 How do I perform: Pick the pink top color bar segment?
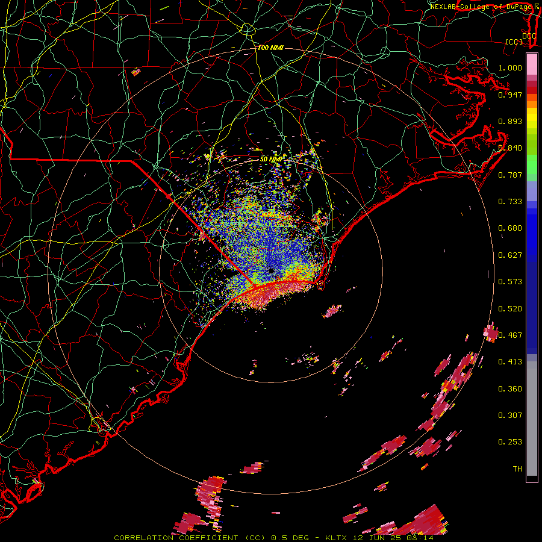[532, 64]
